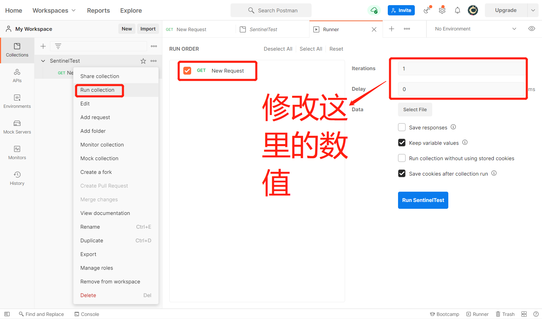The image size is (542, 319).
Task: Click the Save responses info icon
Action: click(453, 127)
